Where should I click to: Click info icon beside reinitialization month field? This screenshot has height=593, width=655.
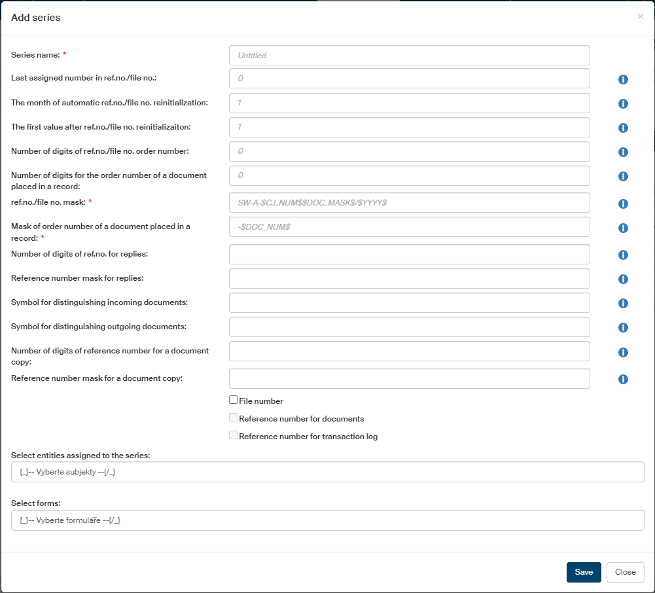pyautogui.click(x=623, y=103)
